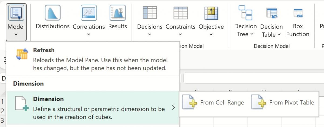This screenshot has height=127, width=324.
Task: Expand the Correlations dropdown arrow
Action: click(89, 34)
